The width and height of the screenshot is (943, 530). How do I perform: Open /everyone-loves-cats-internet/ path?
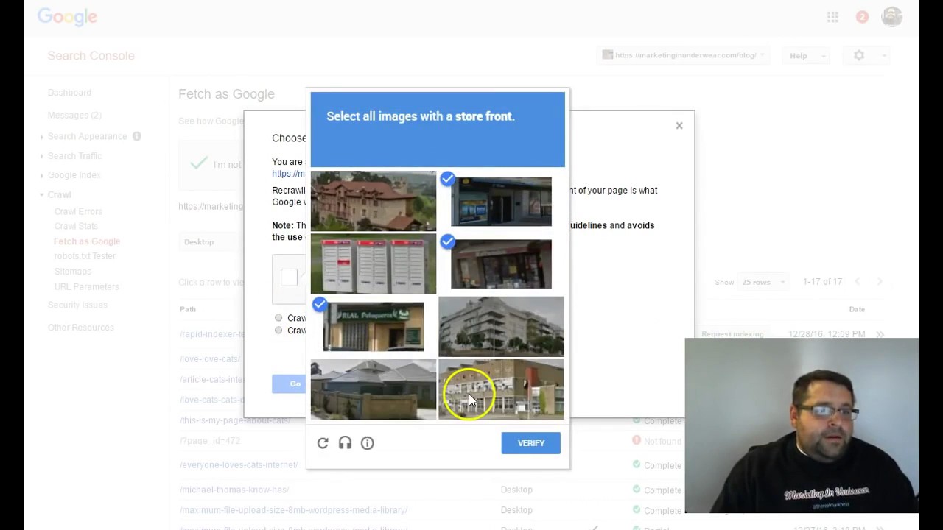pyautogui.click(x=239, y=465)
